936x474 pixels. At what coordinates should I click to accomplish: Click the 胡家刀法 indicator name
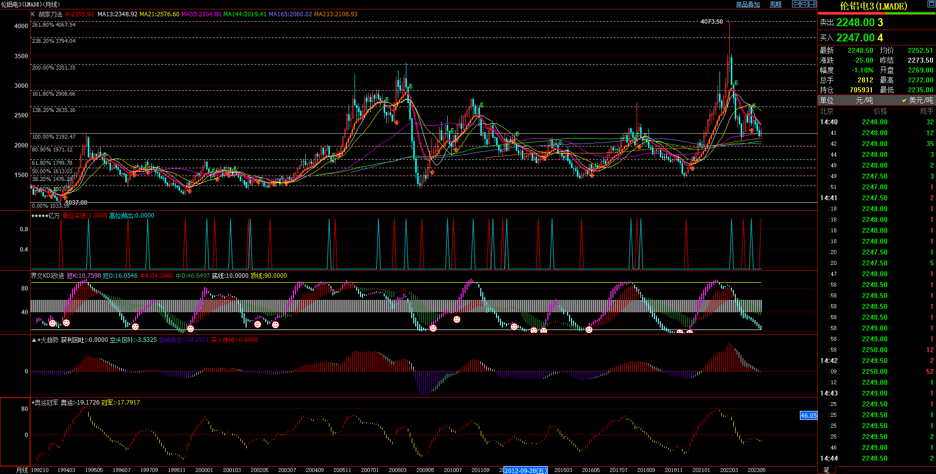pyautogui.click(x=50, y=14)
